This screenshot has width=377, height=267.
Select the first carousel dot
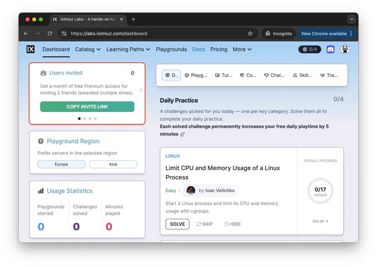[79, 119]
